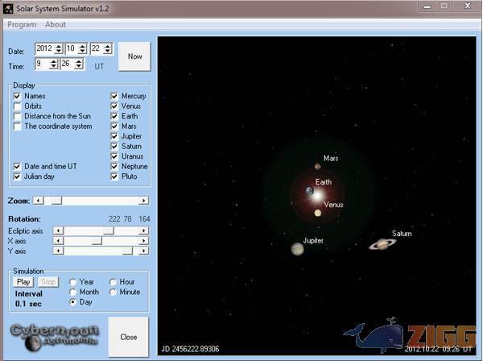Click the Earth planet in the viewport

tap(309, 191)
